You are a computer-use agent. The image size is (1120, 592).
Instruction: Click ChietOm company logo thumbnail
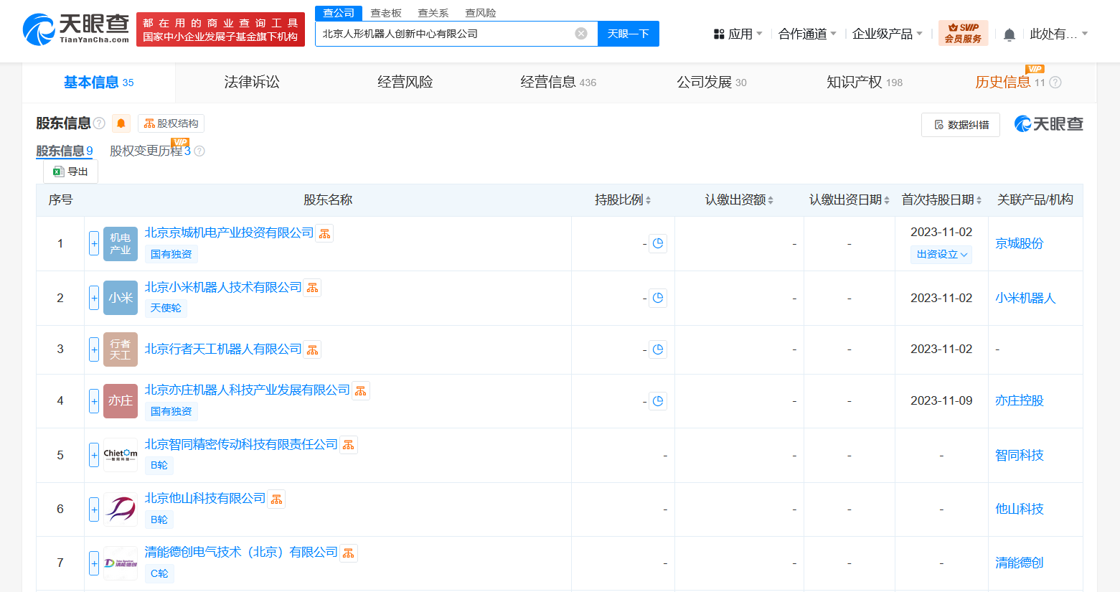point(121,455)
